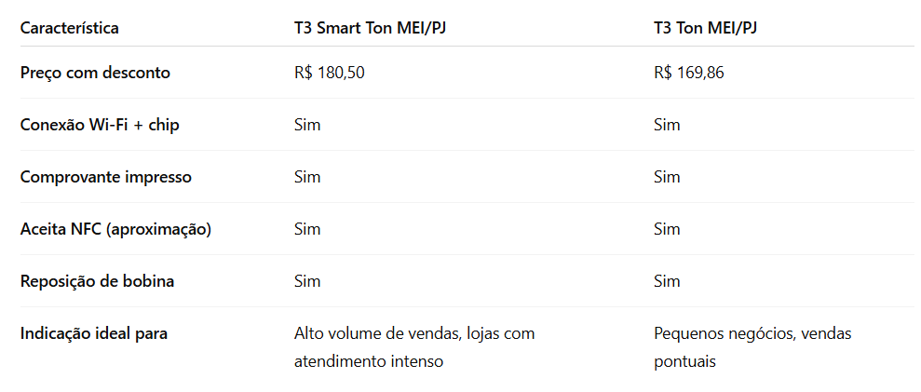Click the R$ 169,86 price cell
Viewport: 921px width, 392px height.
pos(689,73)
